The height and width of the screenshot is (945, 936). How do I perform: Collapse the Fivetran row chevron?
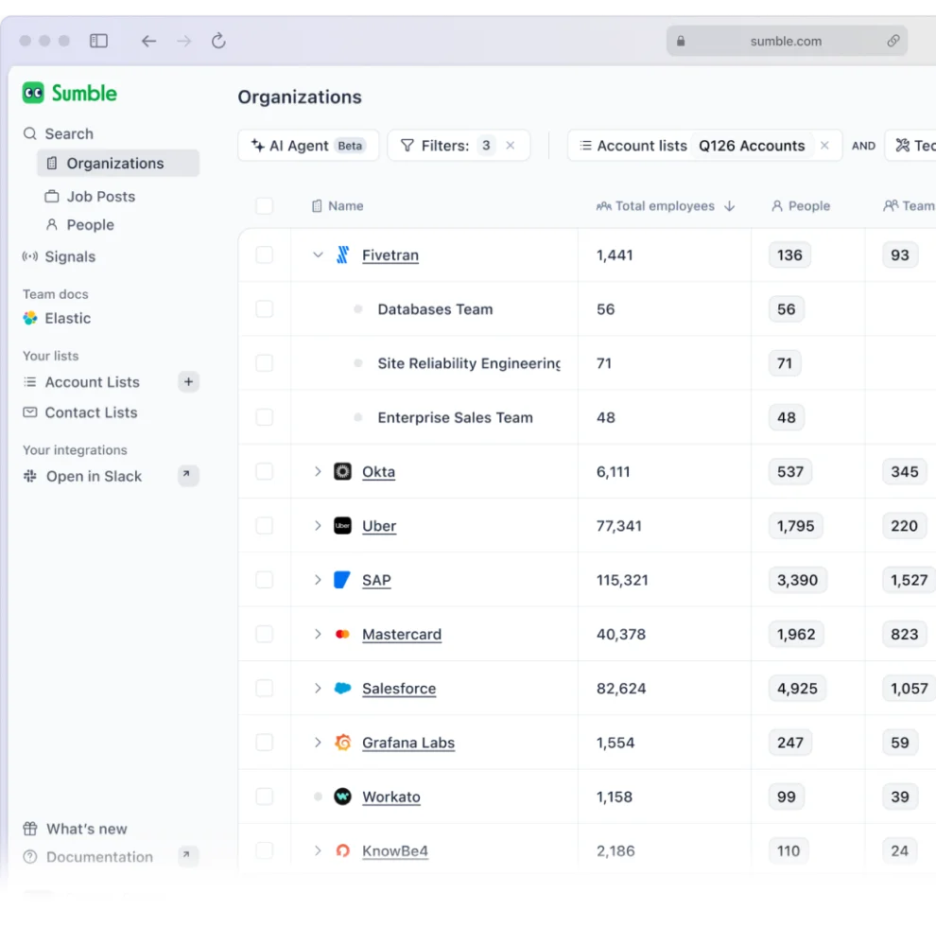click(318, 255)
